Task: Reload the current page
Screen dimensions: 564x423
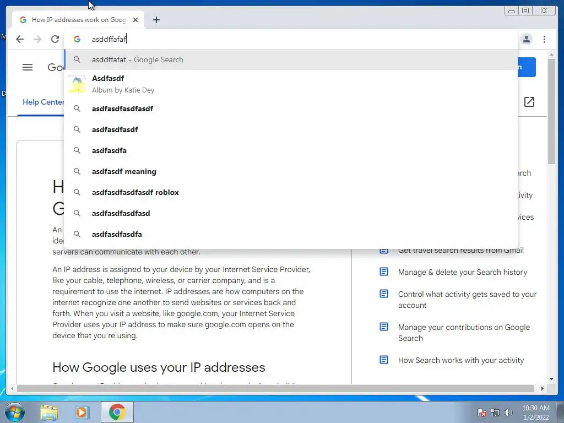Action: click(x=55, y=39)
